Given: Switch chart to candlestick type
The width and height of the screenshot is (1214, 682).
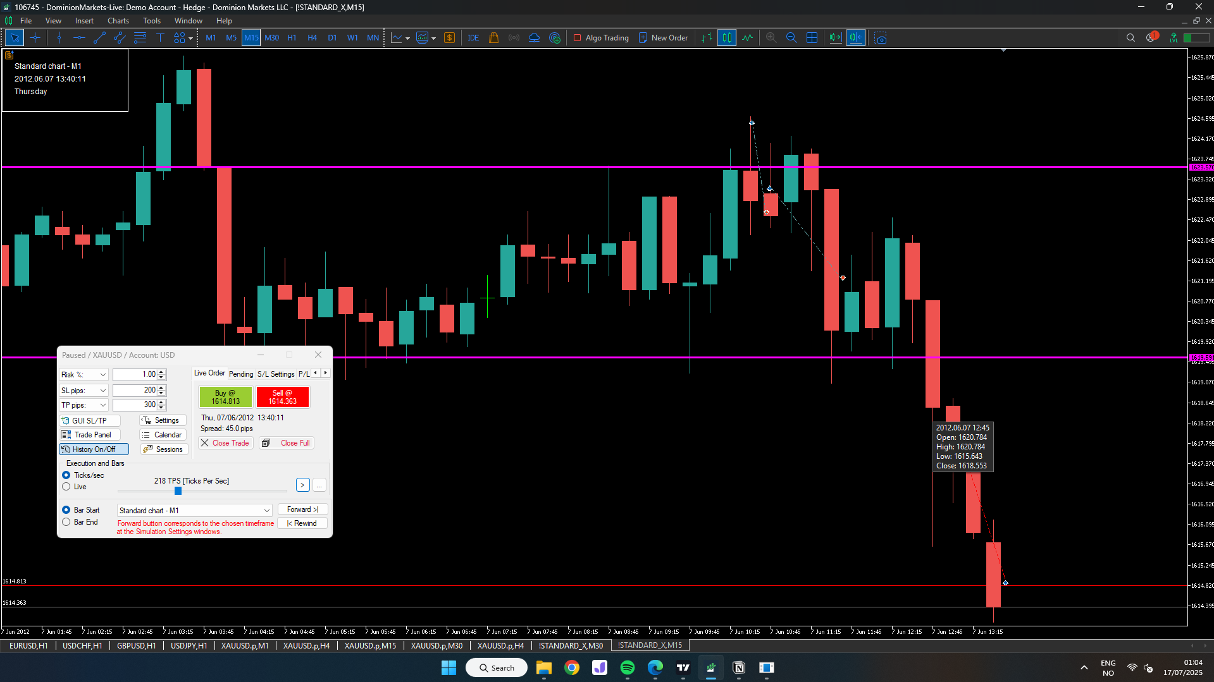Looking at the screenshot, I should pyautogui.click(x=727, y=38).
